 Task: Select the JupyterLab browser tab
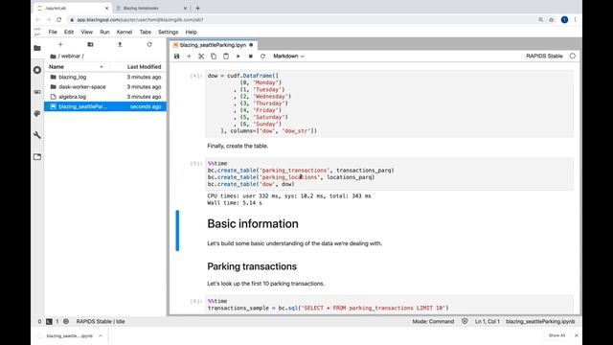[73, 8]
